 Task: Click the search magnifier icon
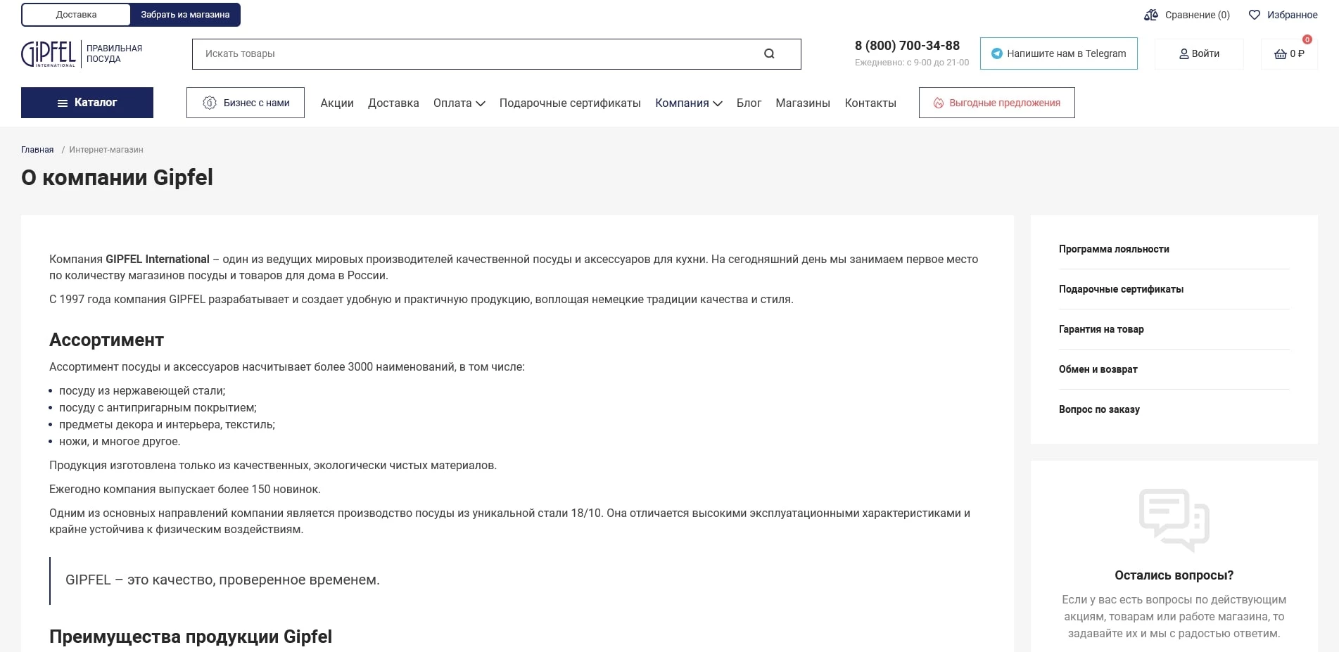click(768, 53)
